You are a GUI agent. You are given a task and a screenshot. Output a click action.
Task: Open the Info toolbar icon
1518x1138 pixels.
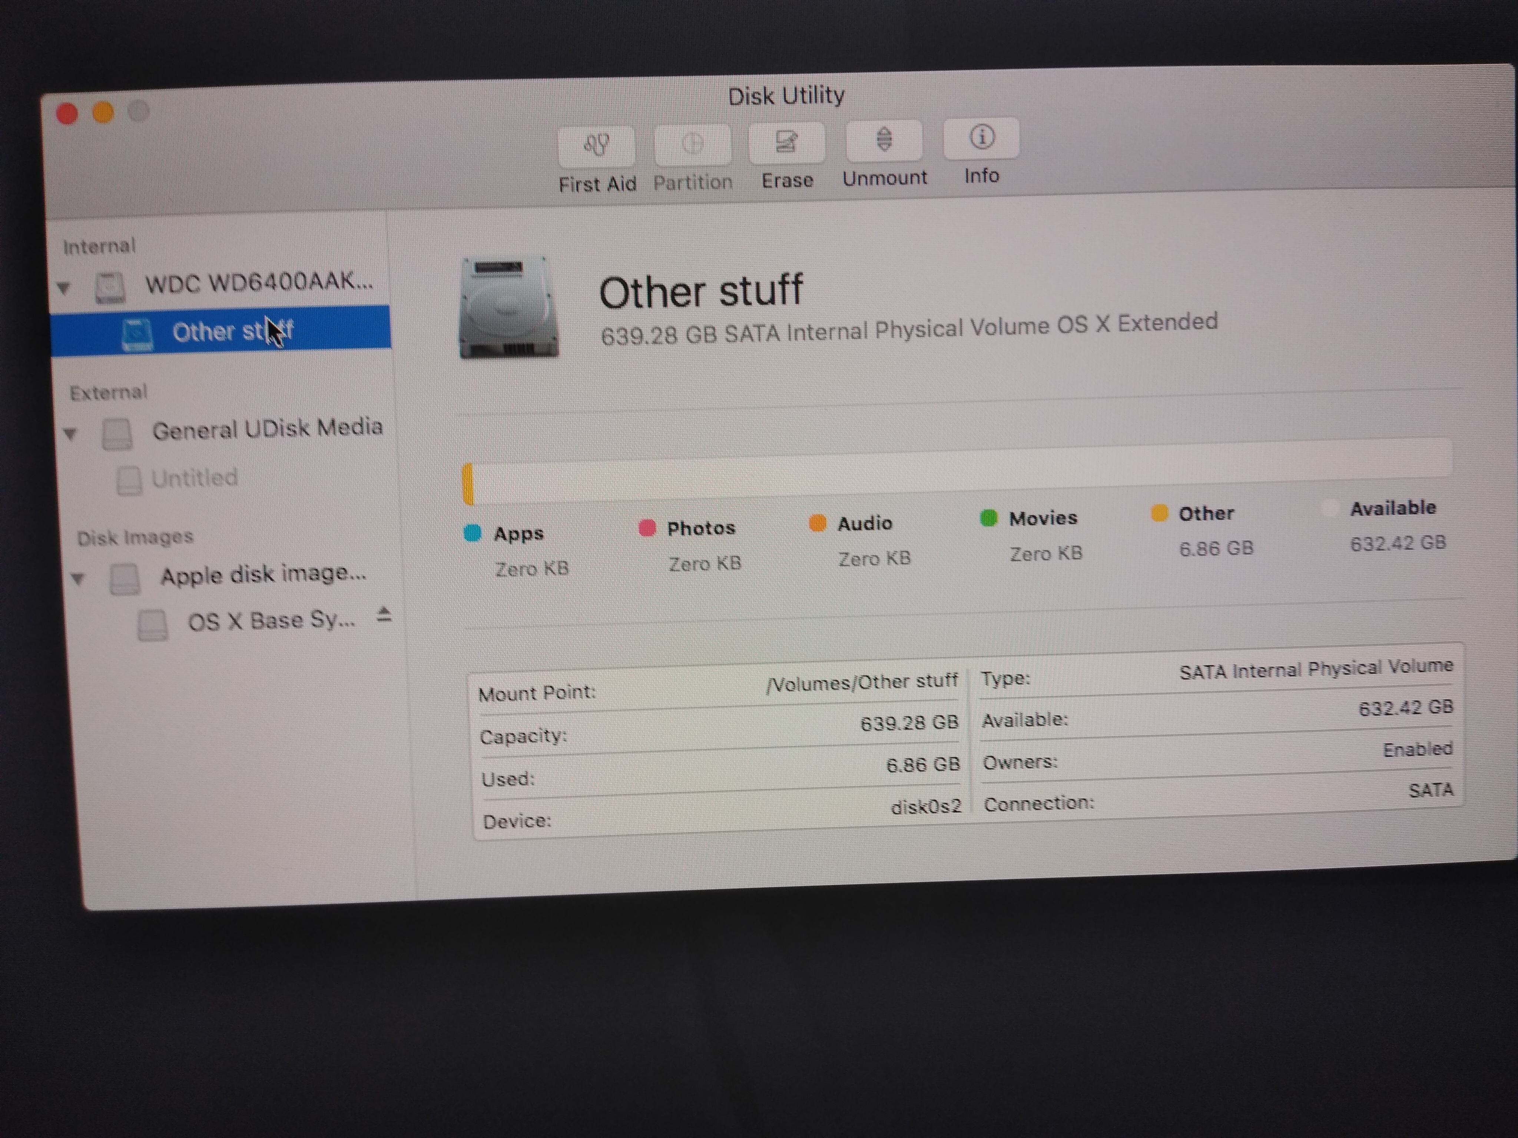(981, 138)
